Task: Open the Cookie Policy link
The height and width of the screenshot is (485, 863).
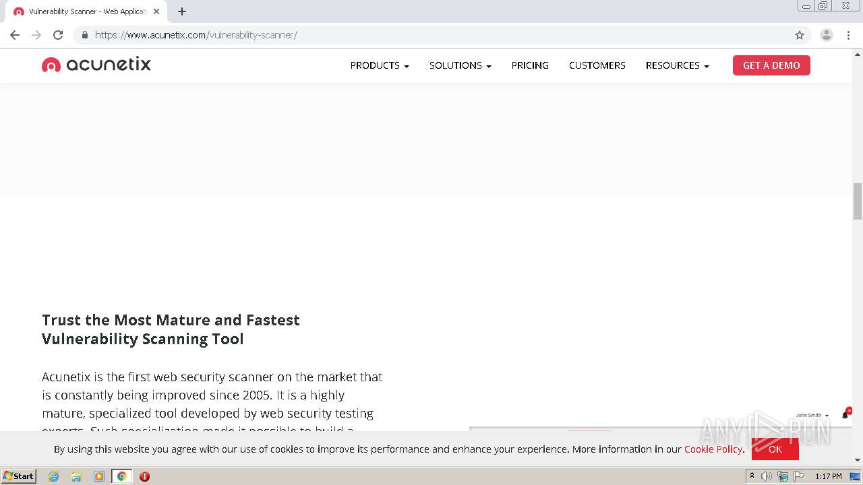Action: pyautogui.click(x=713, y=449)
